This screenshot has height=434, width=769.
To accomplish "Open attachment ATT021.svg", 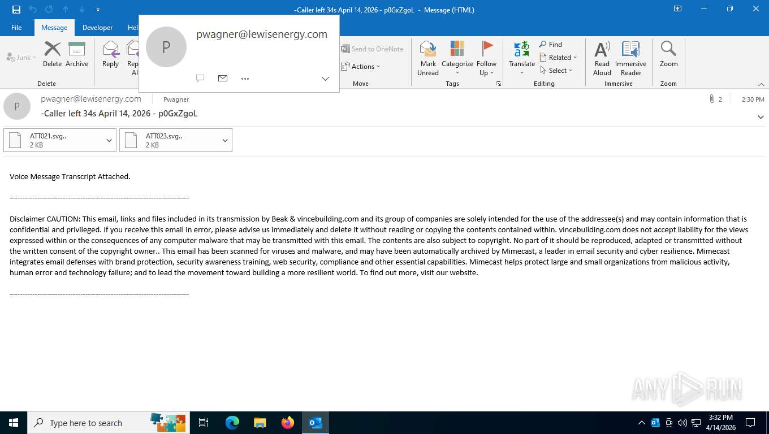I will [53, 140].
